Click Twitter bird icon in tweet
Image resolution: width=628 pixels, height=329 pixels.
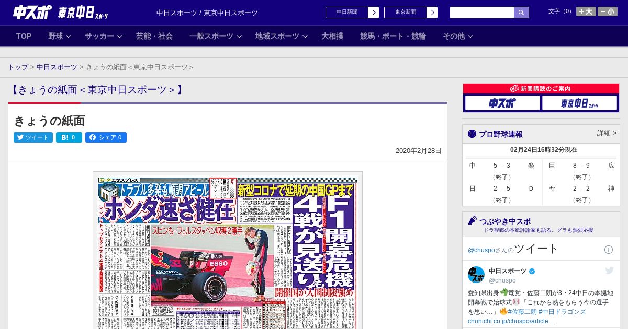[x=609, y=271]
